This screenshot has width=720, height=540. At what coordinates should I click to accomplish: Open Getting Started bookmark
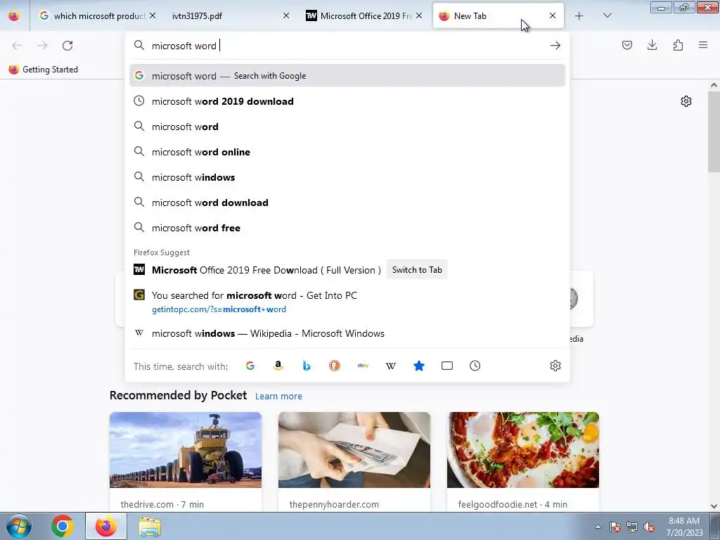43,70
